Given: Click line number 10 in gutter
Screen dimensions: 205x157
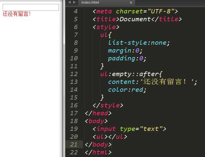Looking at the screenshot, I should click(74, 58).
